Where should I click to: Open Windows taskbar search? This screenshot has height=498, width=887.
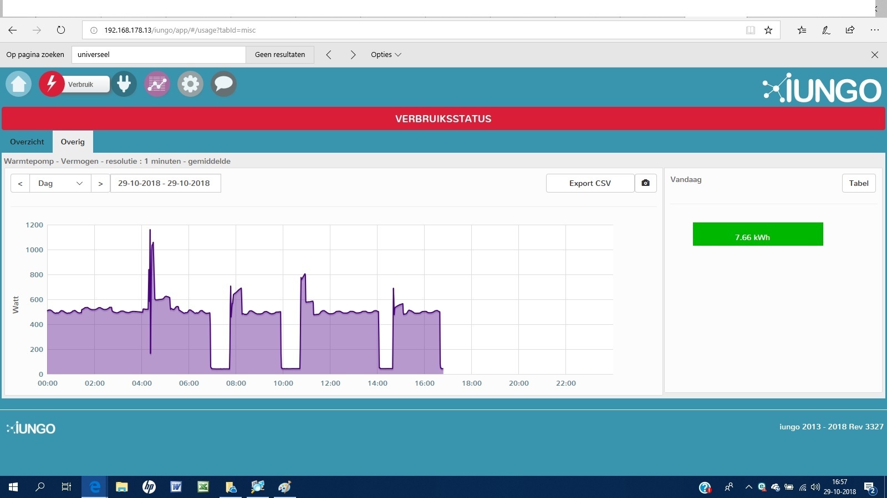tap(40, 487)
